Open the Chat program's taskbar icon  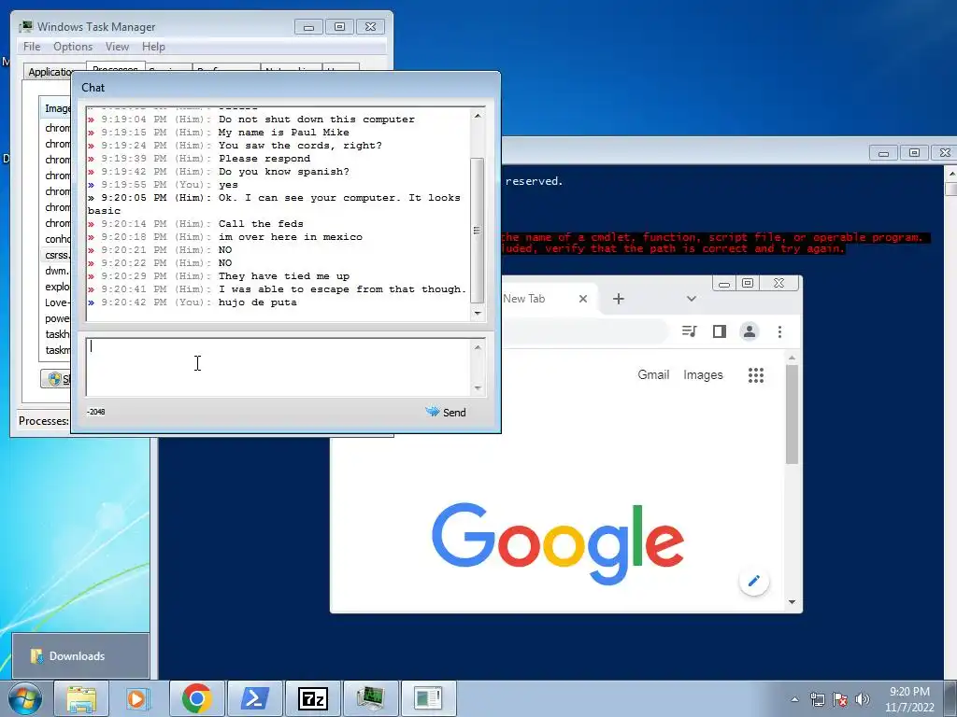tap(428, 698)
